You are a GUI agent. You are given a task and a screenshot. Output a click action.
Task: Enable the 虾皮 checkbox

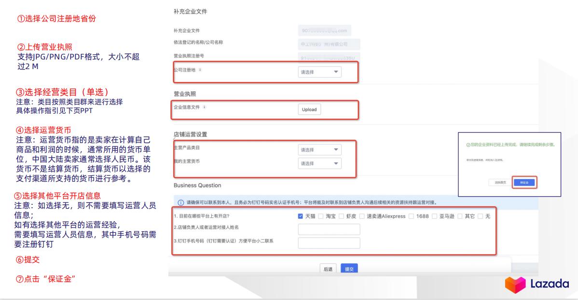tap(342, 216)
